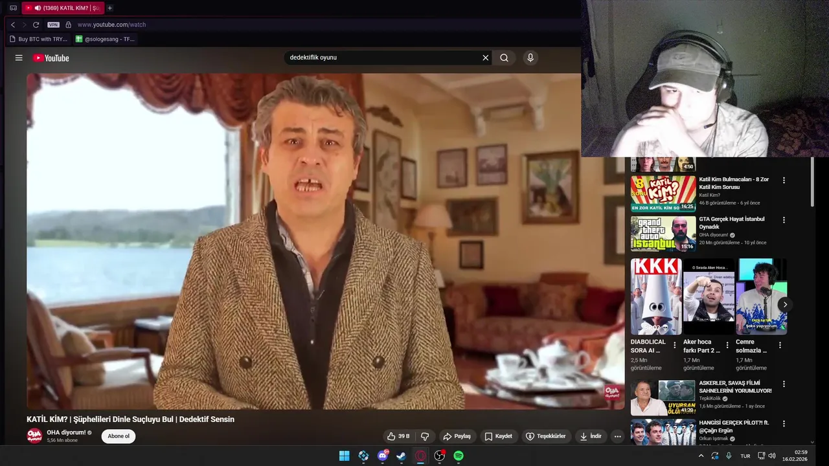Click the TepkiKolik channel name
The image size is (829, 466).
point(710,399)
